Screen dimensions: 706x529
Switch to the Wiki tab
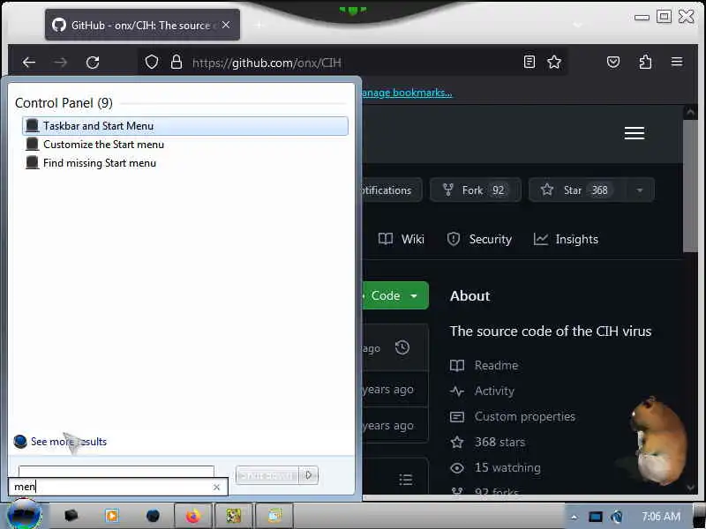click(x=402, y=239)
